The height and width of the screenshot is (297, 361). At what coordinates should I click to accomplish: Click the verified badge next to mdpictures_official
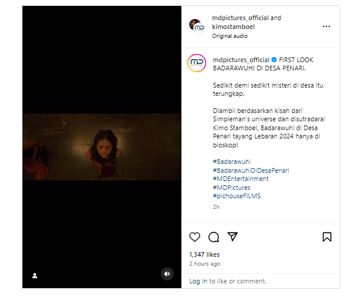point(274,60)
